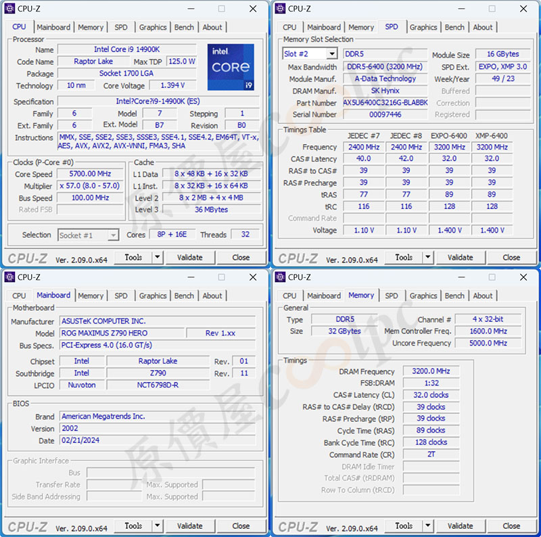The image size is (541, 537).
Task: Click the Core Speed value '5700.00 MHz'
Action: pyautogui.click(x=90, y=174)
